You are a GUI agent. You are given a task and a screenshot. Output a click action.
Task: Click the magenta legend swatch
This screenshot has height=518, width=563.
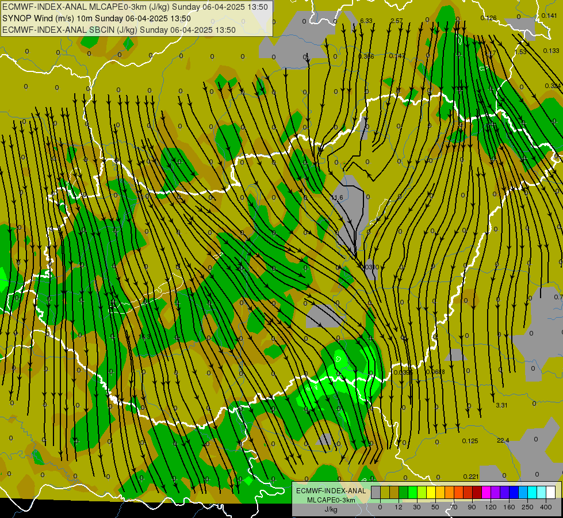(487, 492)
